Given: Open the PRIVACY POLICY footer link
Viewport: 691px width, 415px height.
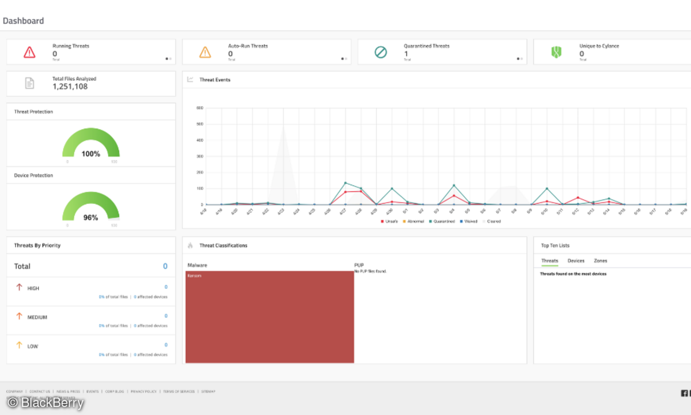Looking at the screenshot, I should click(143, 391).
